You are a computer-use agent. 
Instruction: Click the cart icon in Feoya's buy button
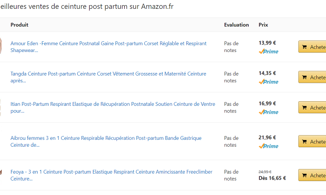pyautogui.click(x=305, y=175)
